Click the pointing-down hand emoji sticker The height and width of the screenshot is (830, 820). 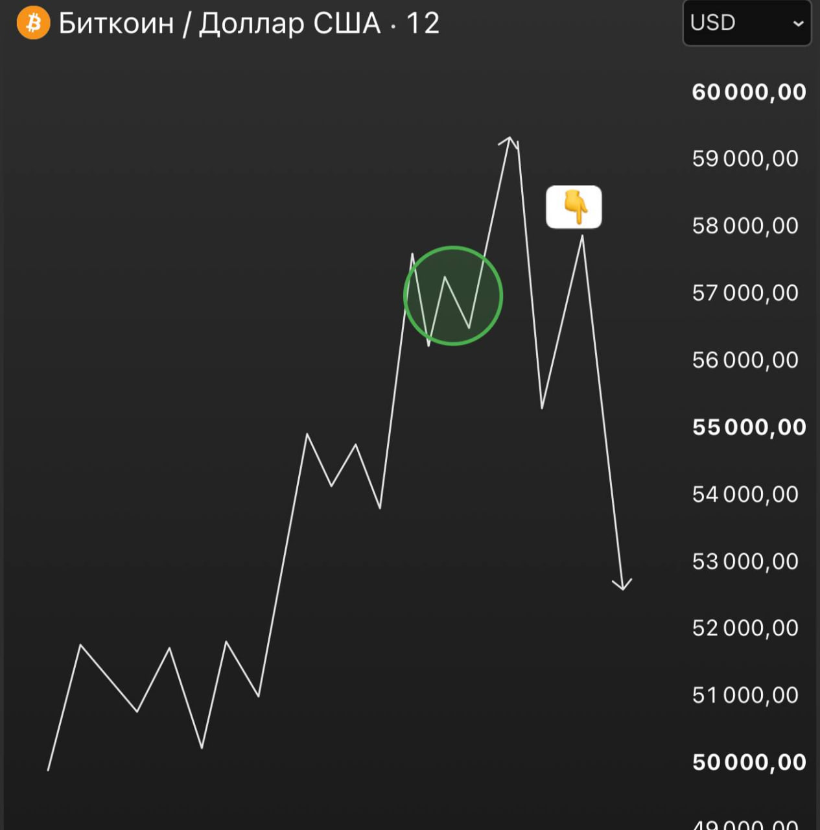574,207
